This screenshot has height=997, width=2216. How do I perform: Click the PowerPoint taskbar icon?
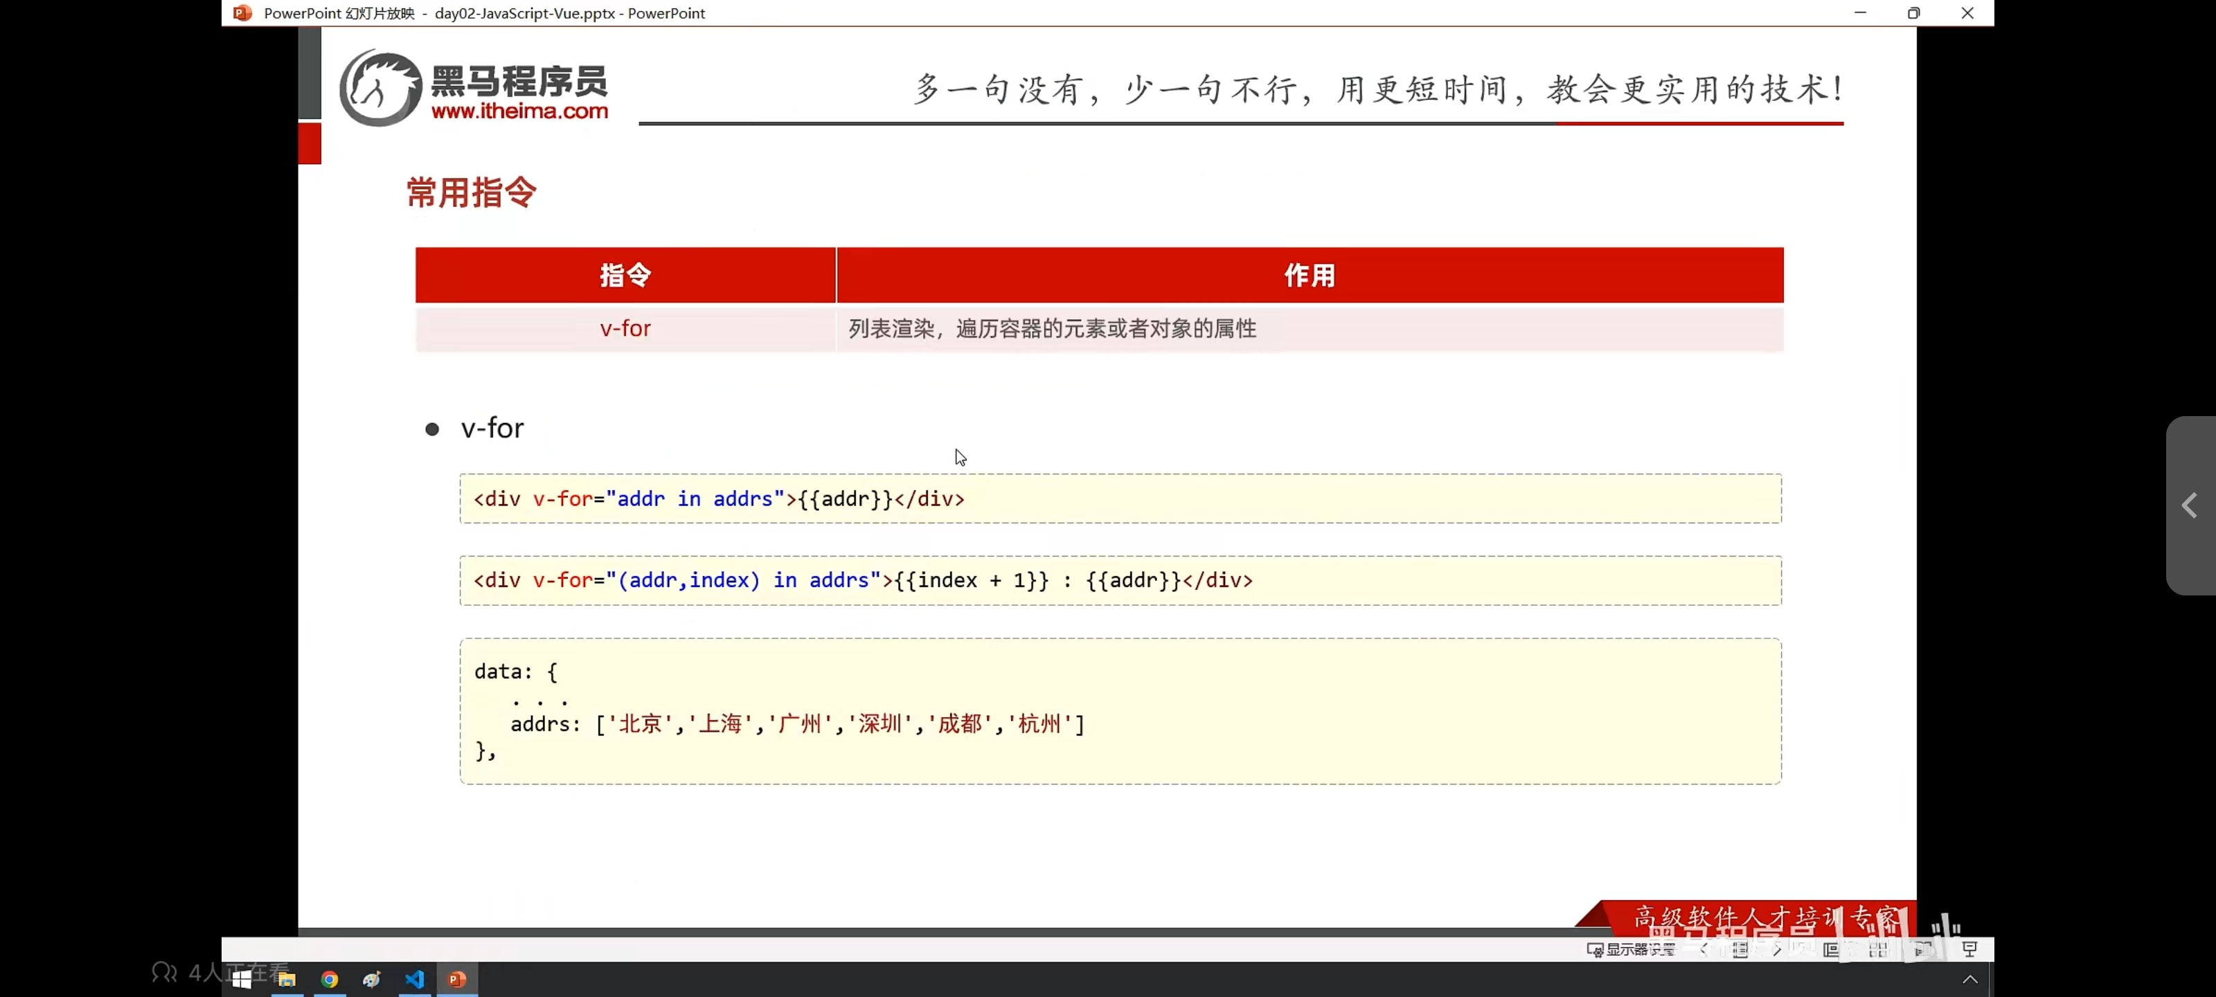457,979
